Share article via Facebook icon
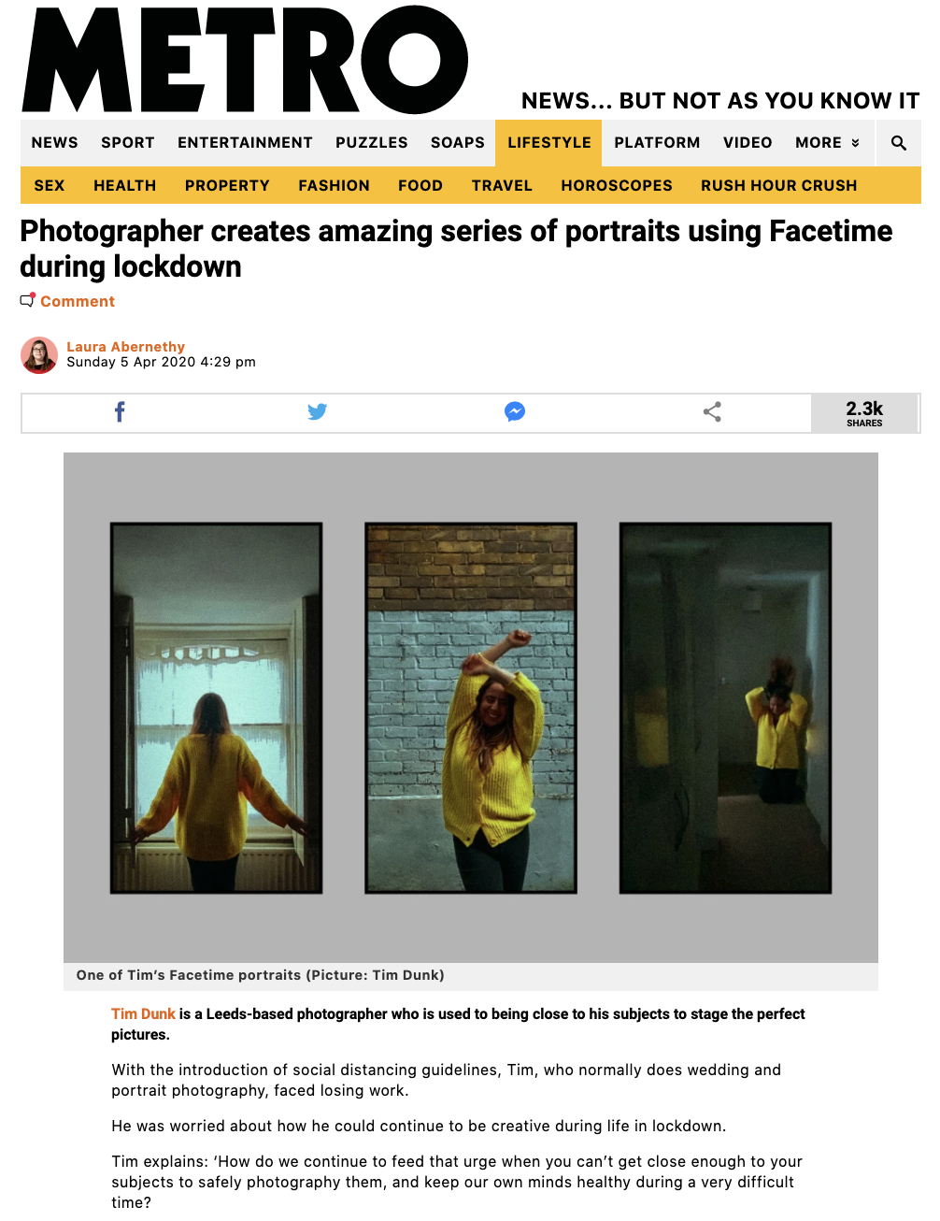Image resolution: width=940 pixels, height=1221 pixels. 120,411
